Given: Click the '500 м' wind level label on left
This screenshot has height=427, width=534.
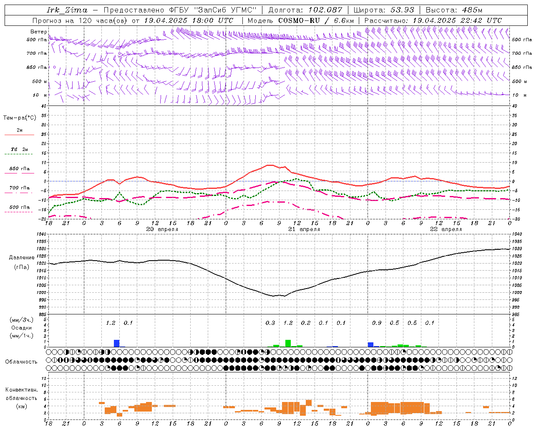Looking at the screenshot, I should pos(40,81).
